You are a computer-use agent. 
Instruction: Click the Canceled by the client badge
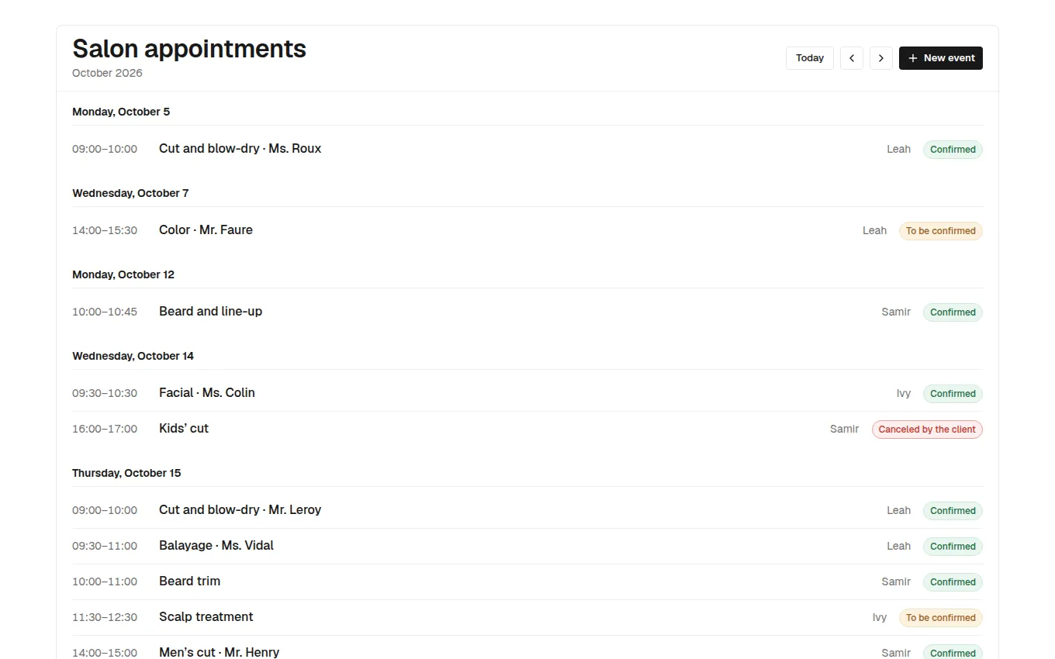click(x=927, y=430)
